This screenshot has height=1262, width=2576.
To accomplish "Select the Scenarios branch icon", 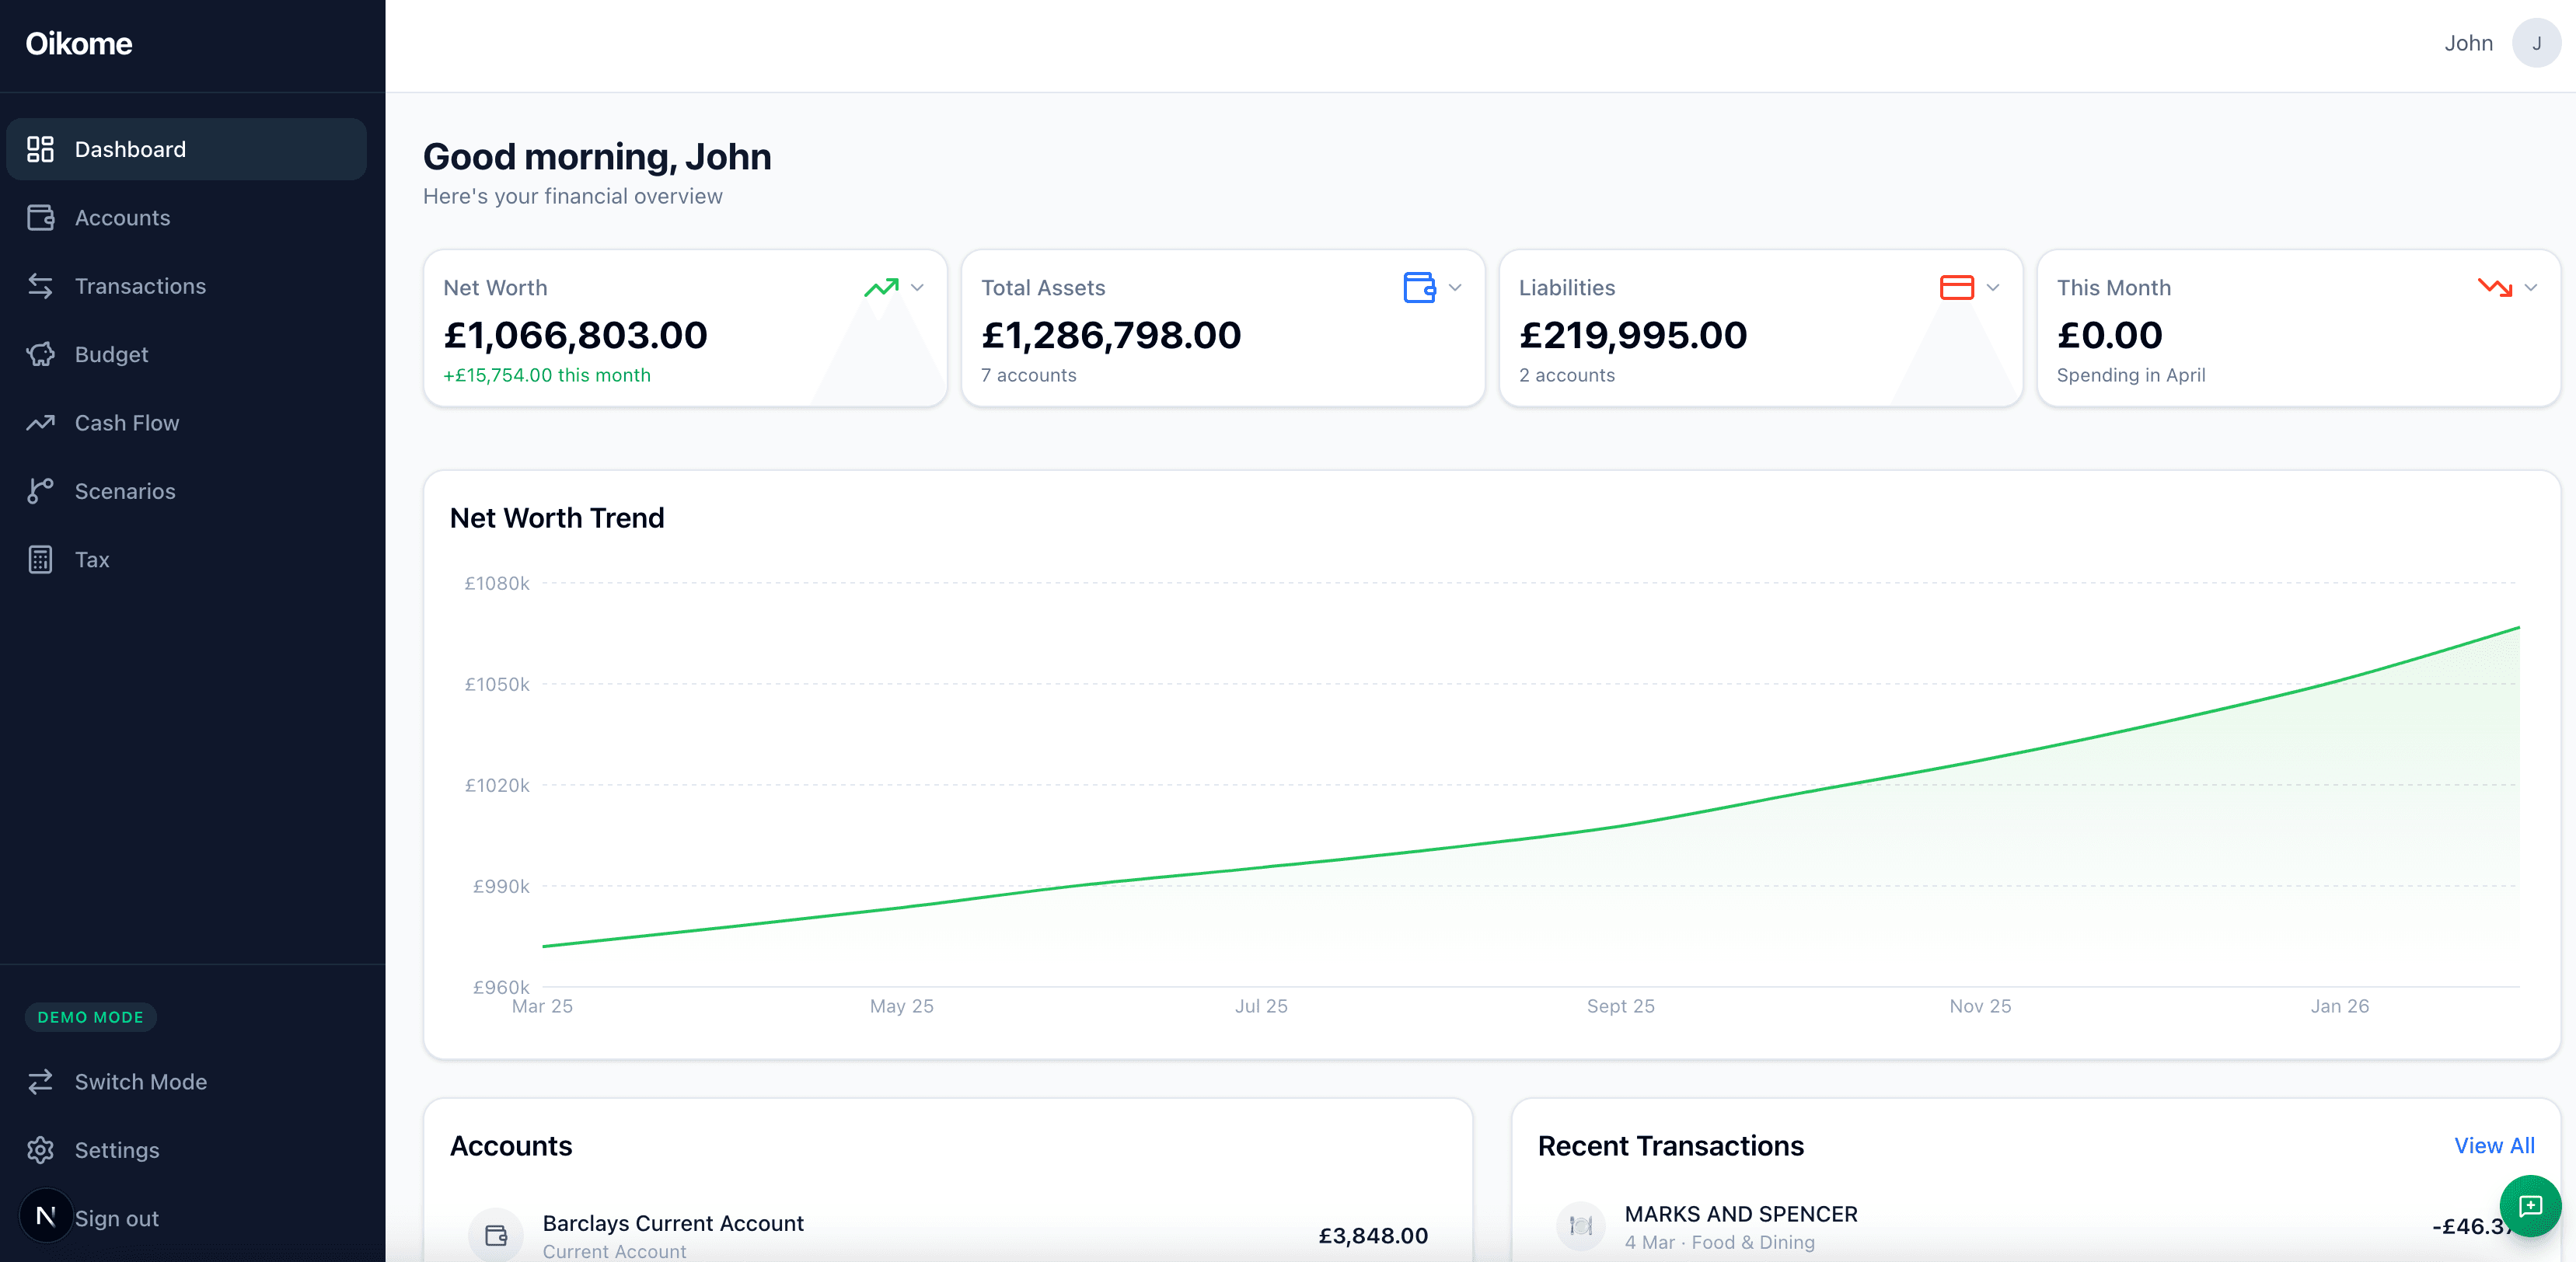I will pos(41,491).
